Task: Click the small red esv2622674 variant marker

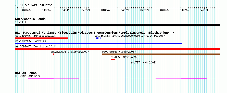Action: click(52, 54)
